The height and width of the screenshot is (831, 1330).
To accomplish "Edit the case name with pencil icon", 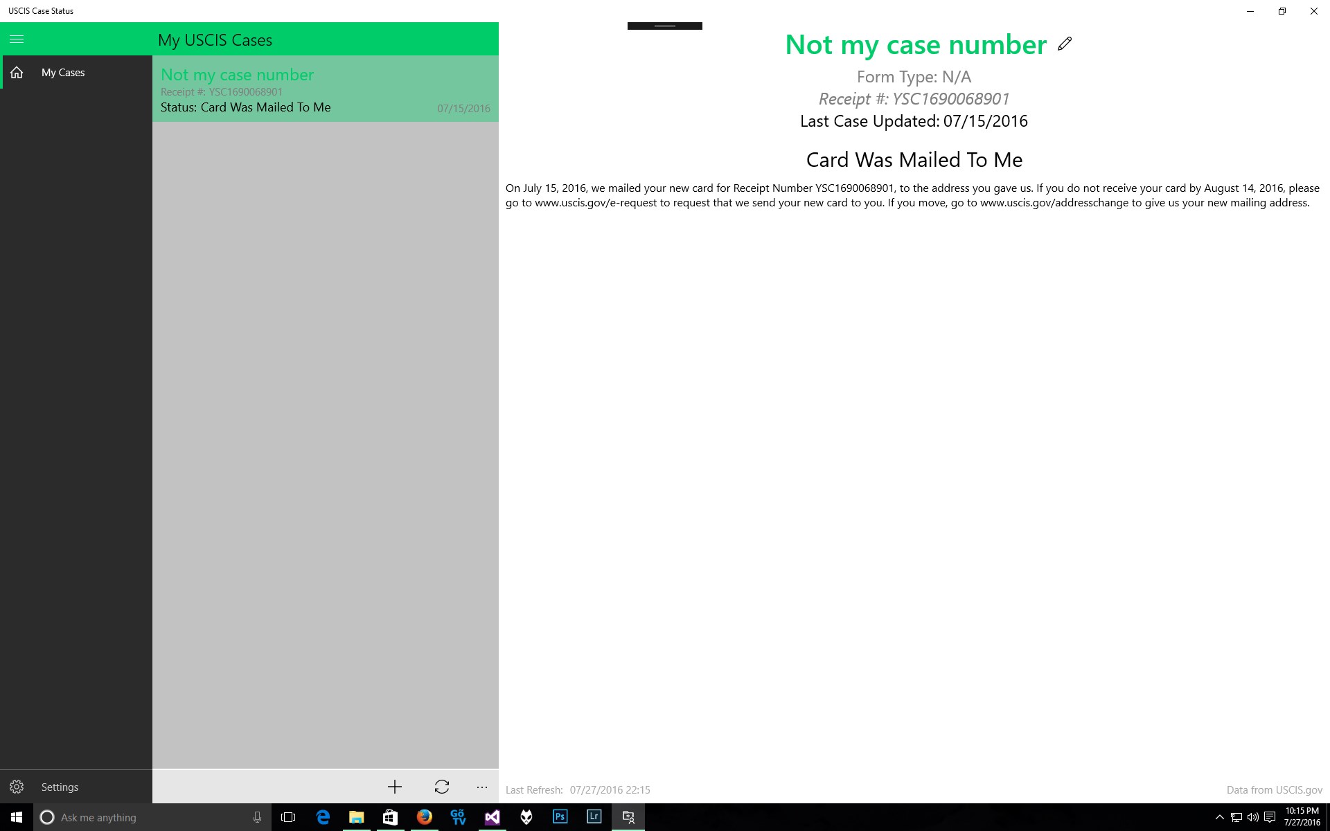I will (1065, 44).
